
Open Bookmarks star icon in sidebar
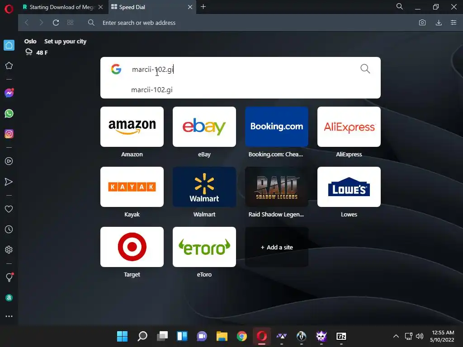(x=9, y=66)
